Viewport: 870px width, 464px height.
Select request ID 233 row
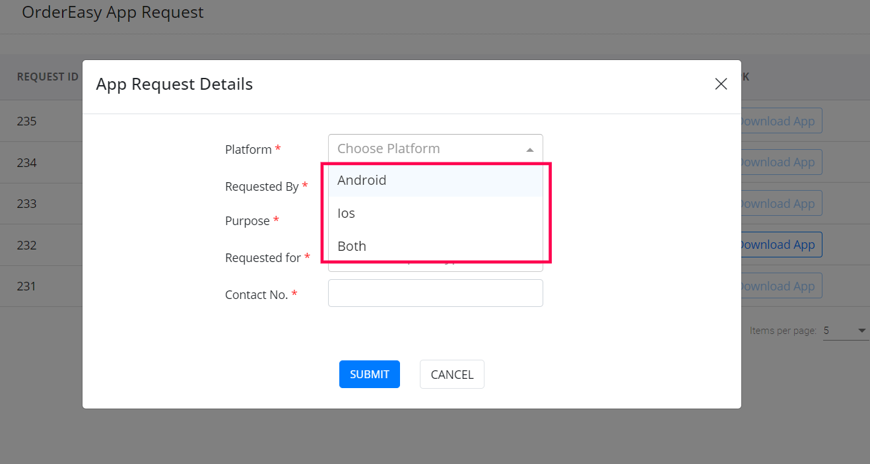[27, 204]
